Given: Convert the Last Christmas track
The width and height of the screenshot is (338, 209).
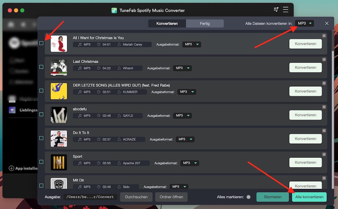Looking at the screenshot, I should [305, 68].
